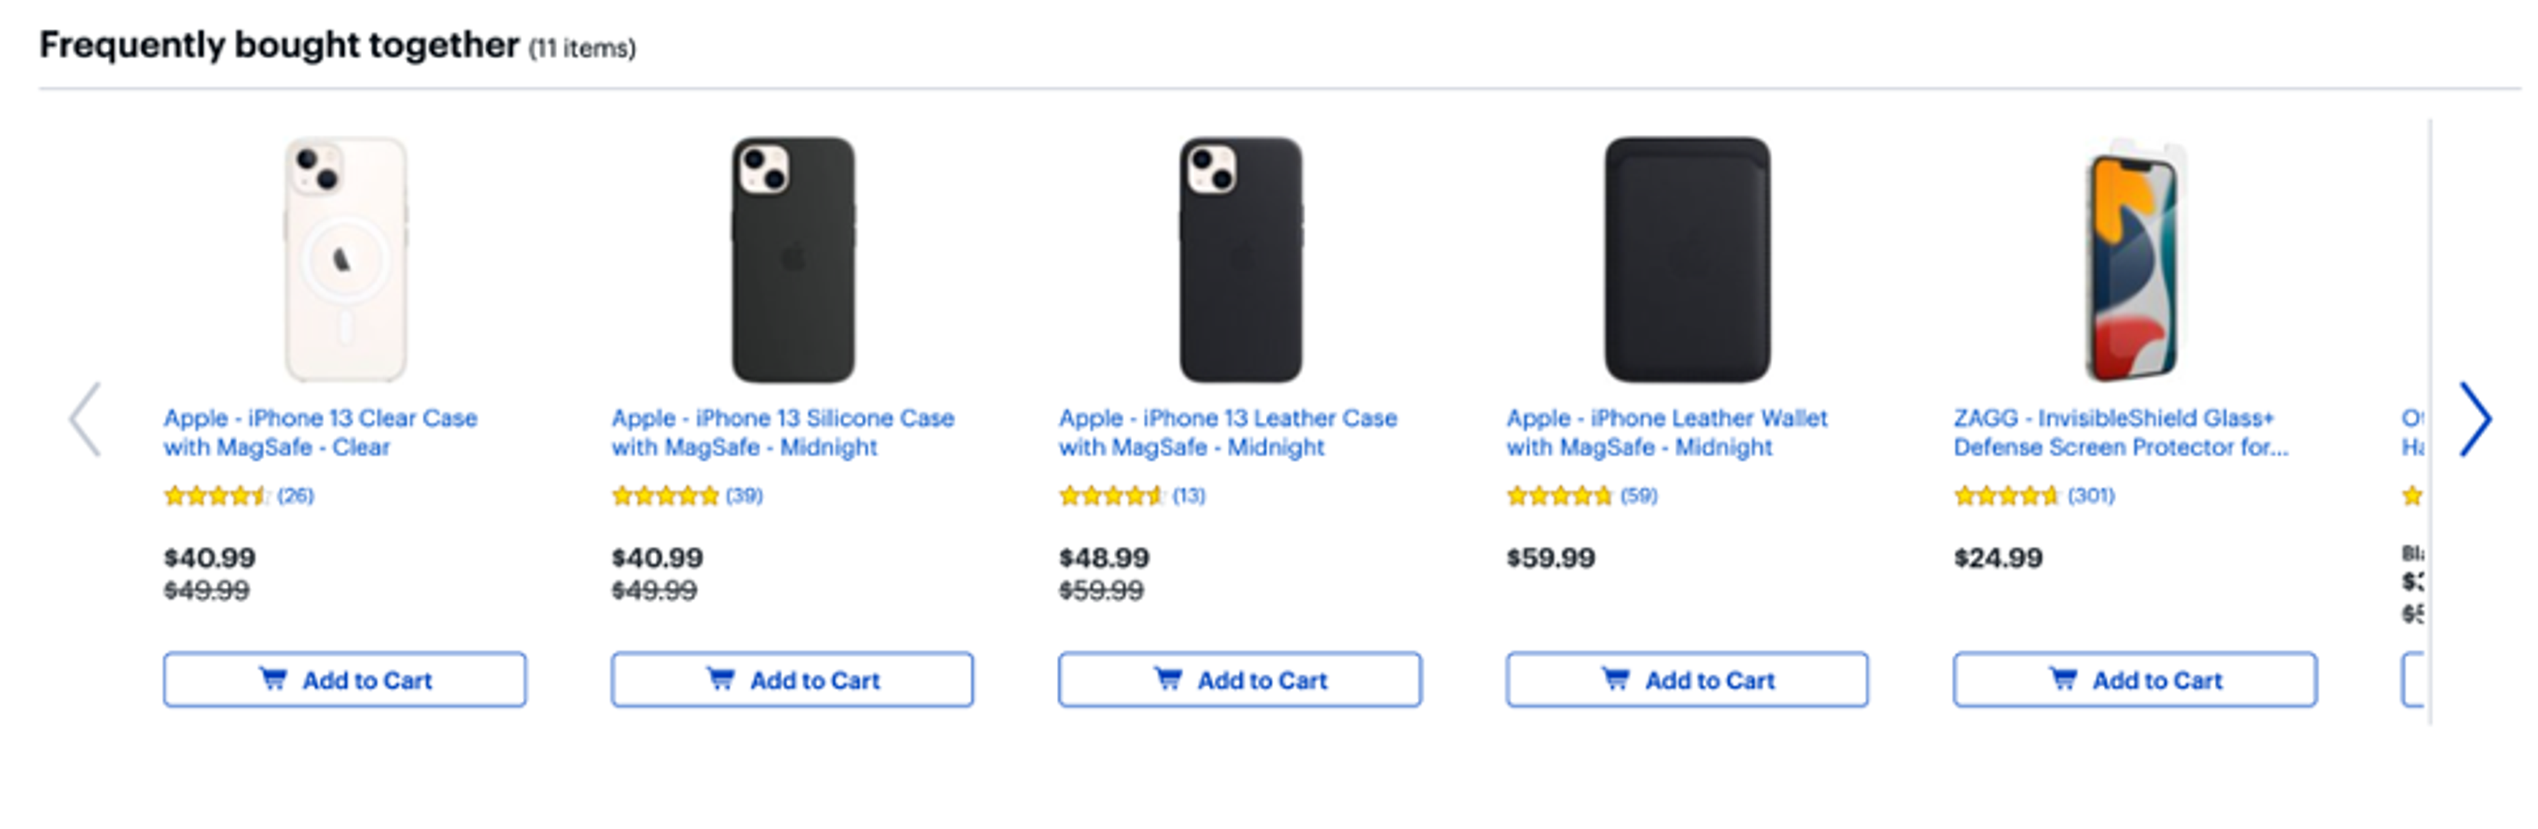Viewport: 2538px width, 829px height.
Task: Click the cart icon beside ZAGG Add to Cart text
Action: click(x=2064, y=679)
